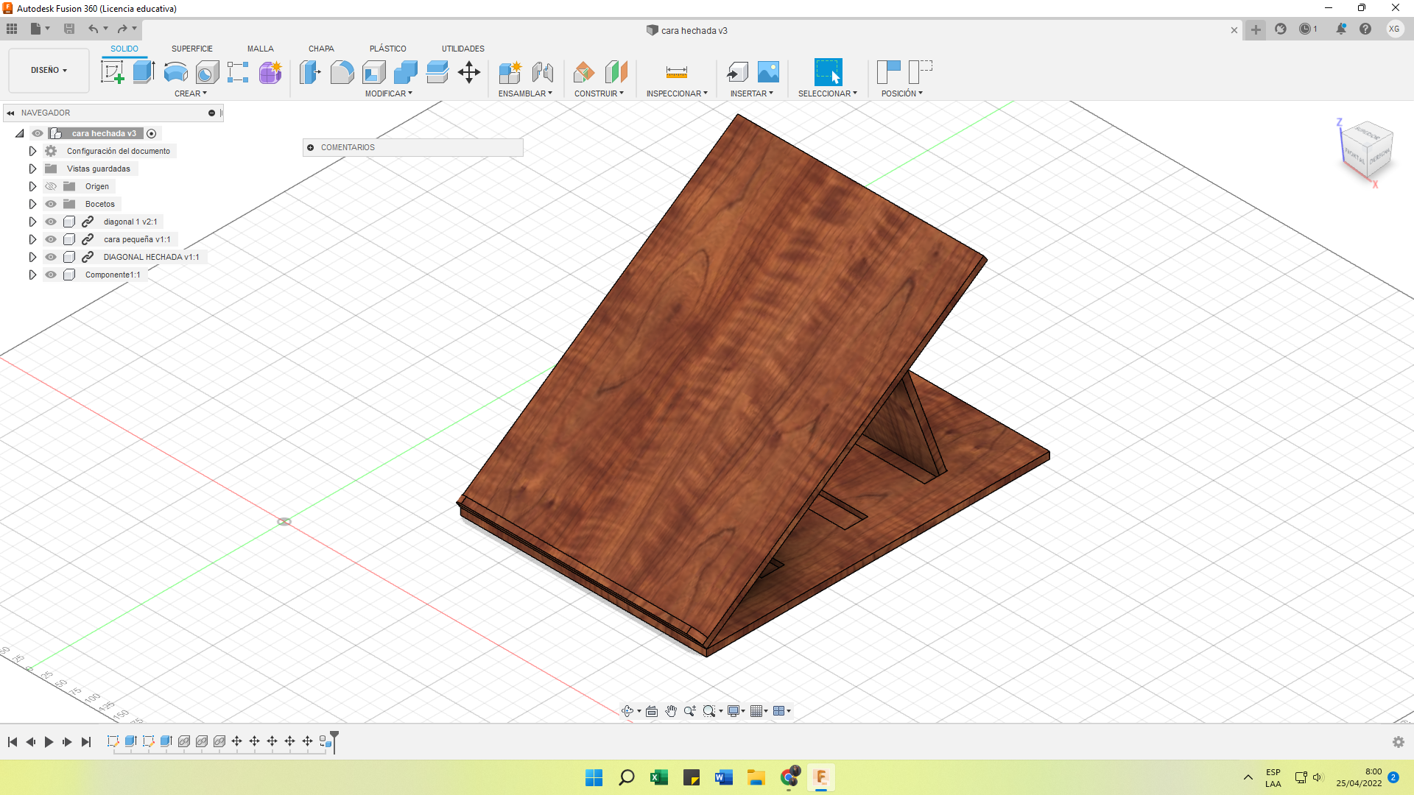Hide the Bocetos folder visibility
The height and width of the screenshot is (795, 1414).
coord(51,204)
